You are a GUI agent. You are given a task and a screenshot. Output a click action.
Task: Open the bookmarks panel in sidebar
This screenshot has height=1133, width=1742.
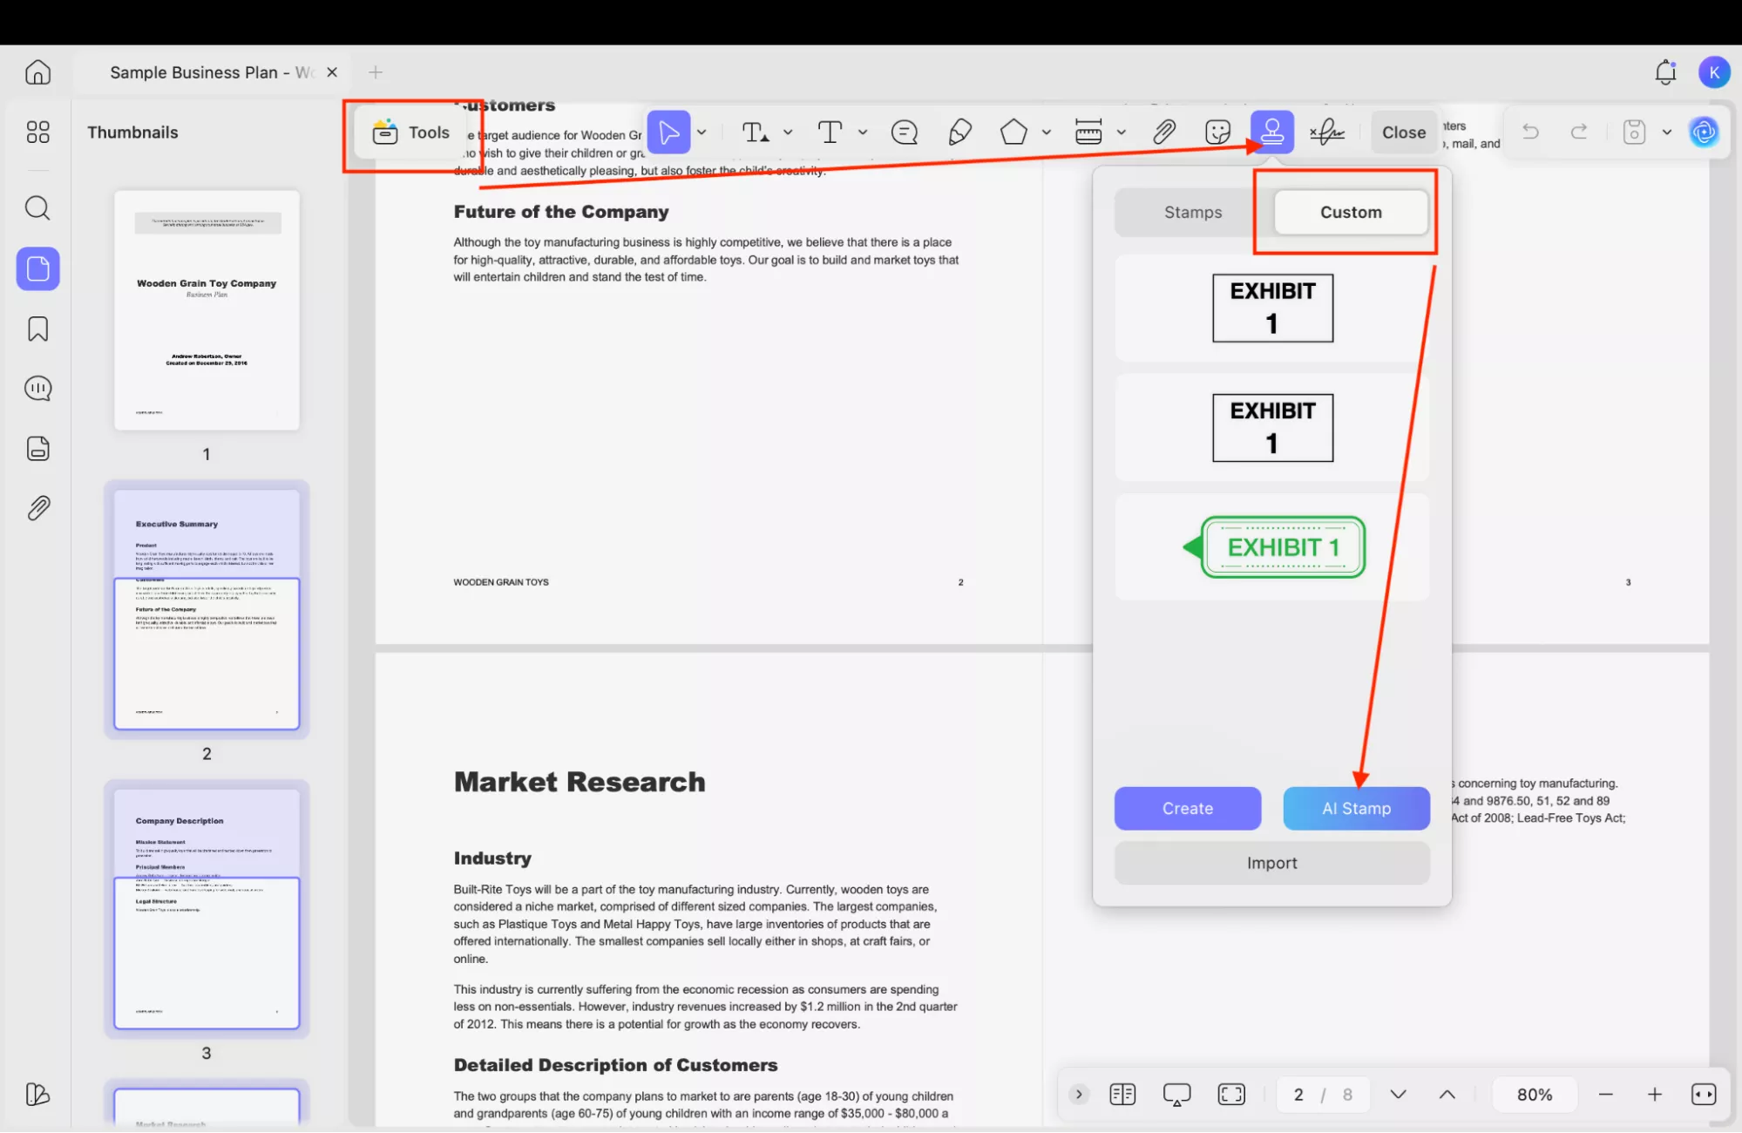[37, 329]
